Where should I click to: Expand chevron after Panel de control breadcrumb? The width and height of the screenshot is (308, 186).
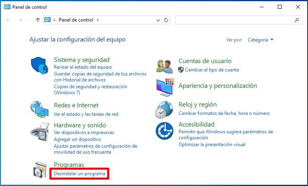98,20
